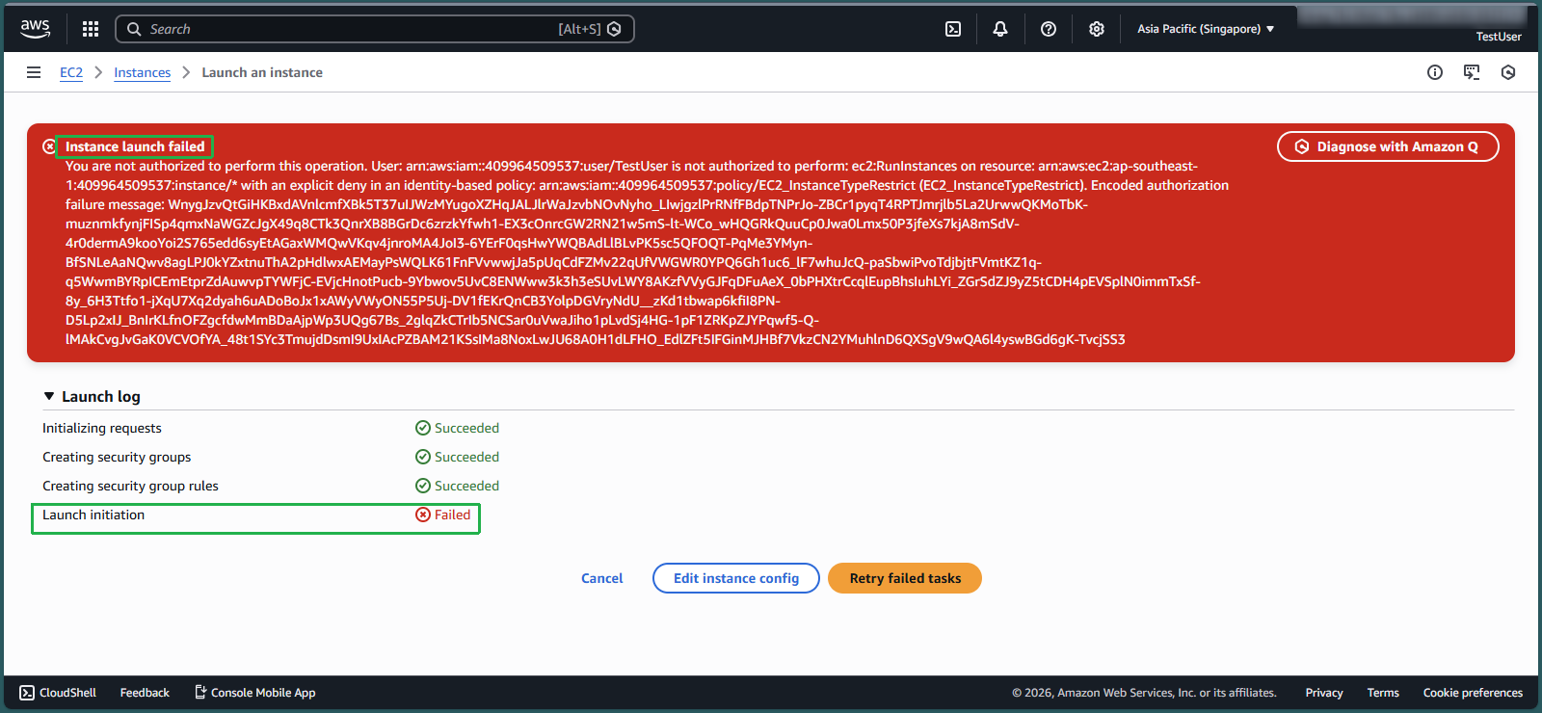This screenshot has width=1542, height=713.
Task: Select the Launch initiation row label
Action: point(93,515)
